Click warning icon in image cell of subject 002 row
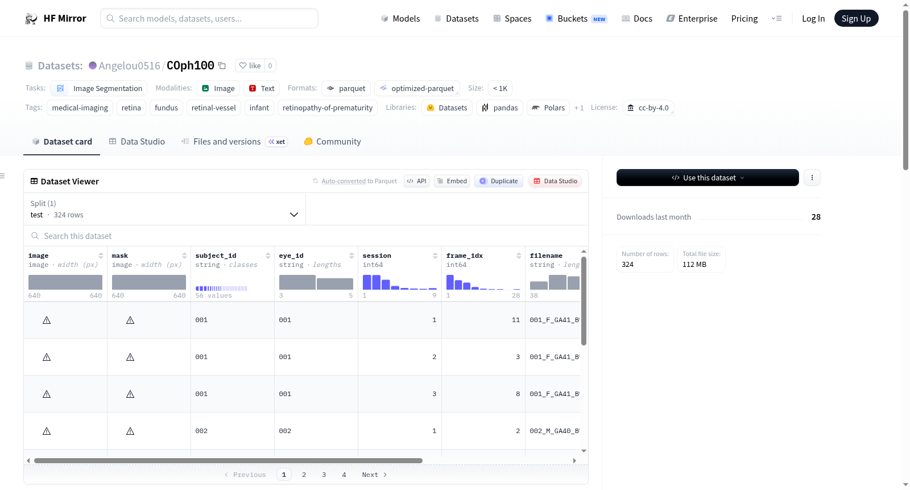Image resolution: width=910 pixels, height=490 pixels. [47, 431]
